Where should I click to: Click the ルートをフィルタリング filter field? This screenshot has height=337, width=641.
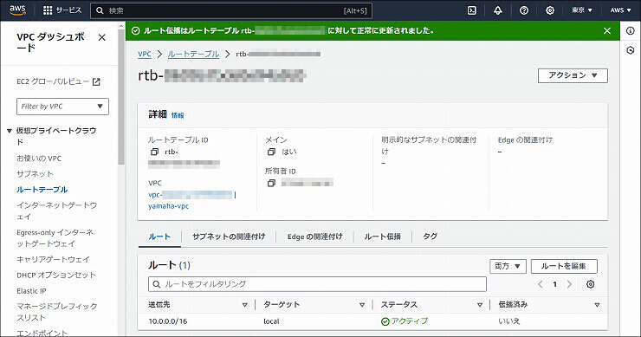(317, 284)
